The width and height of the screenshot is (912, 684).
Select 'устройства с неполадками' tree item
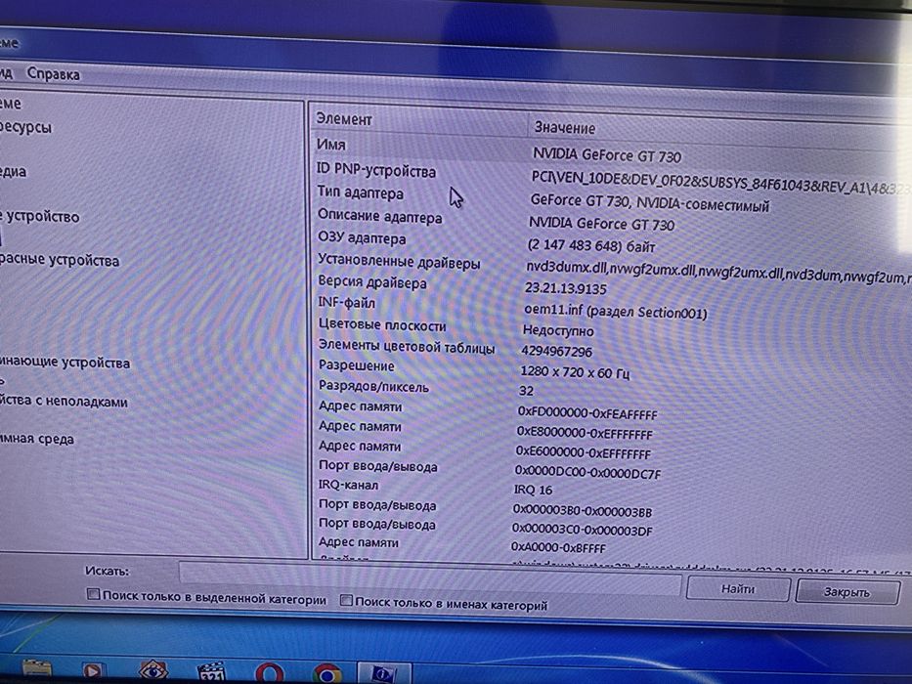(x=63, y=402)
